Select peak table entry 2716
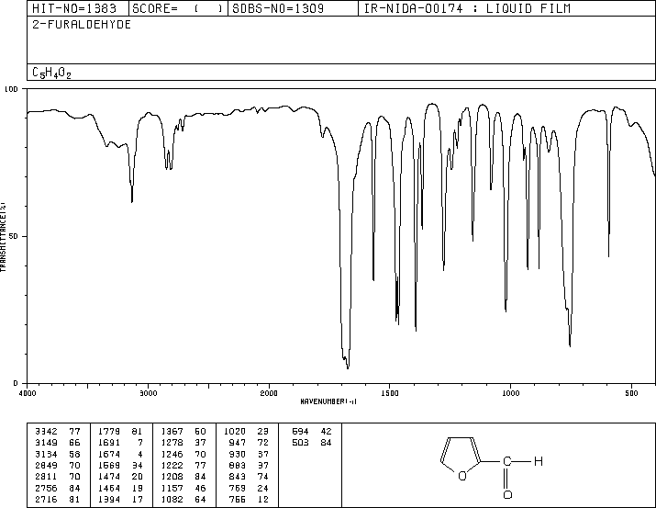656x508 pixels. point(47,500)
